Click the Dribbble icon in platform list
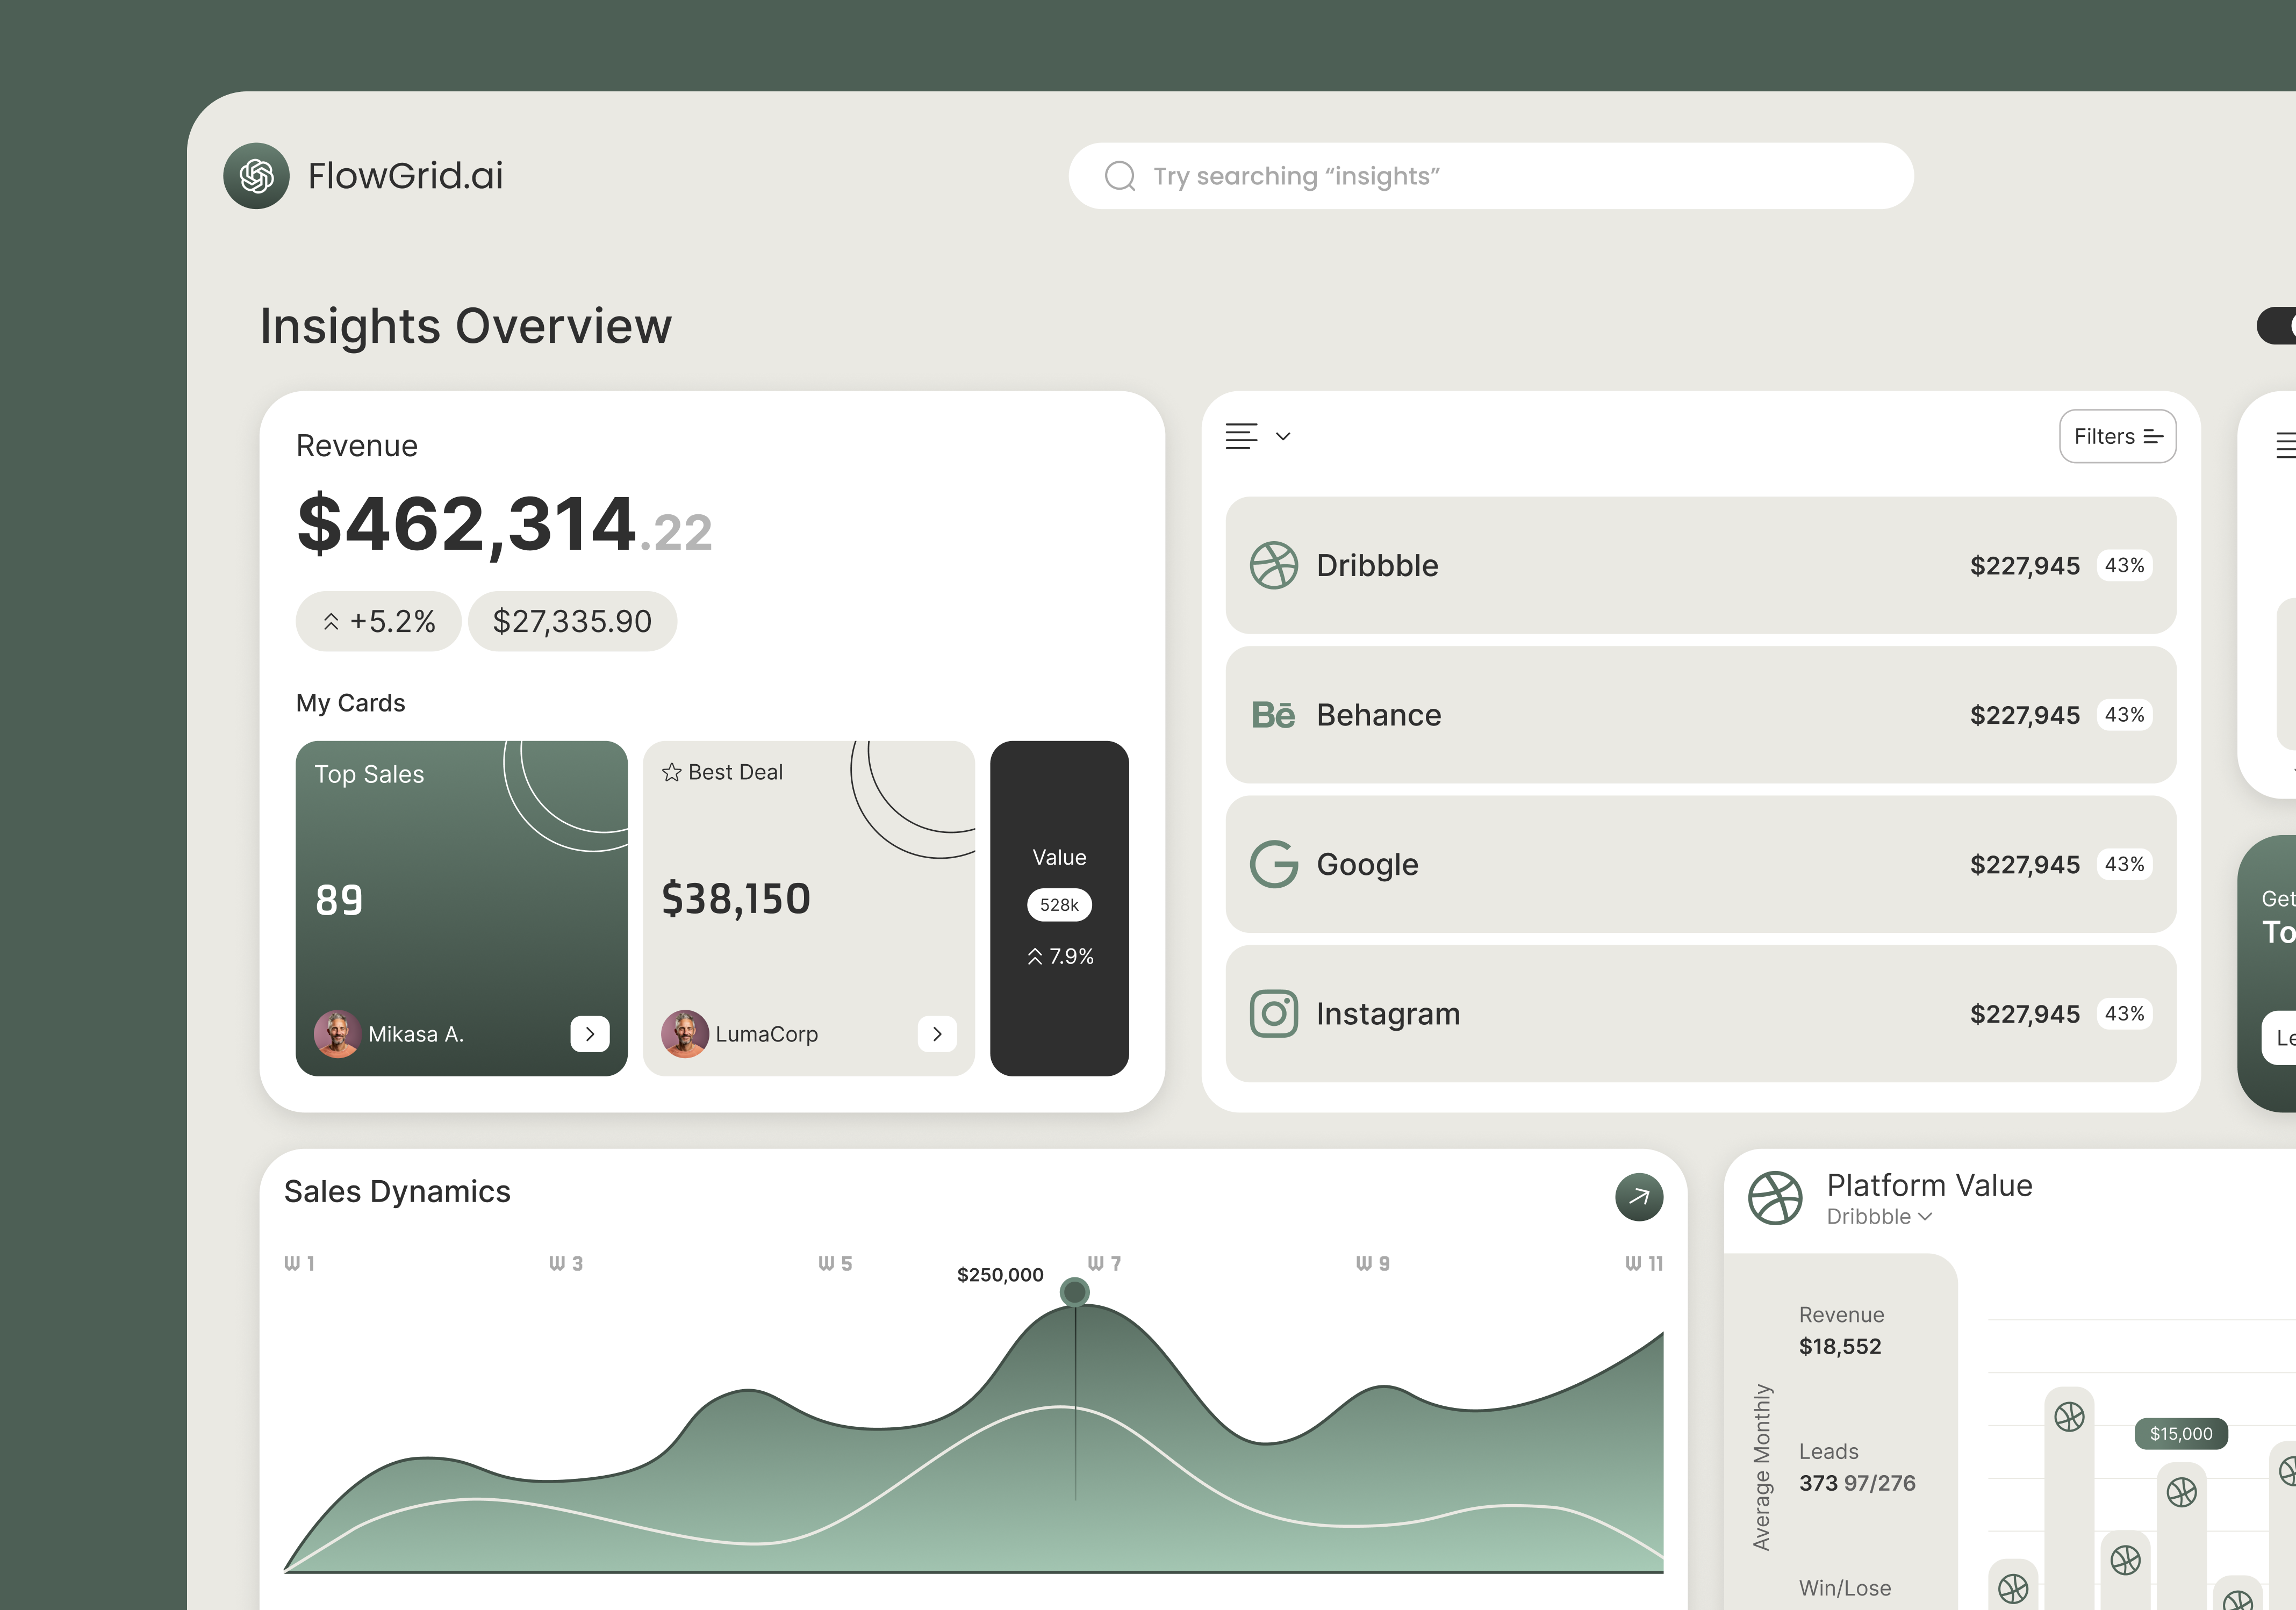2296x1610 pixels. coord(1273,565)
